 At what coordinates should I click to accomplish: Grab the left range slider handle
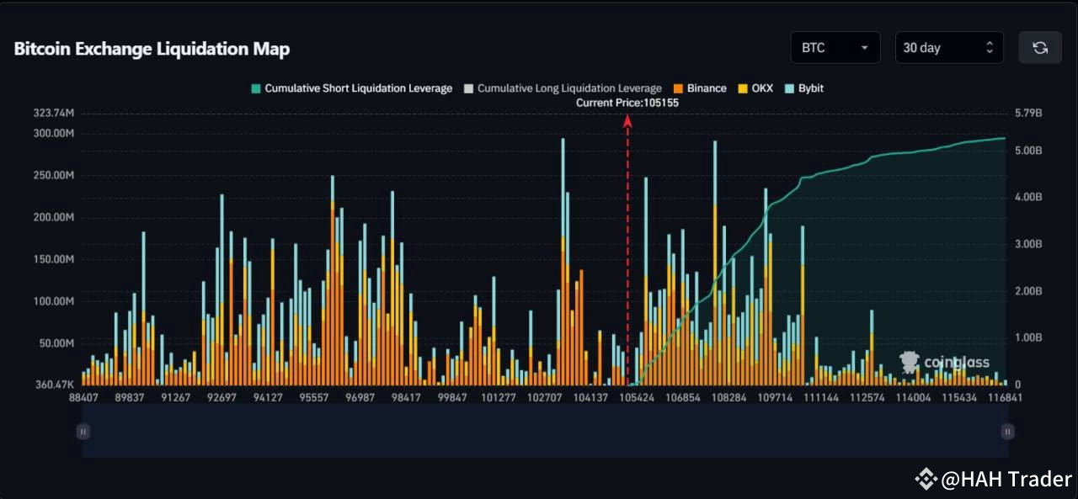[x=83, y=431]
